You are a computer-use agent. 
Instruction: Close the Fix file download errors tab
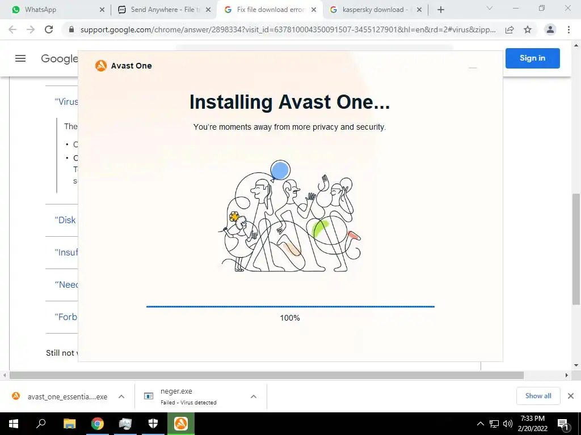click(x=314, y=10)
